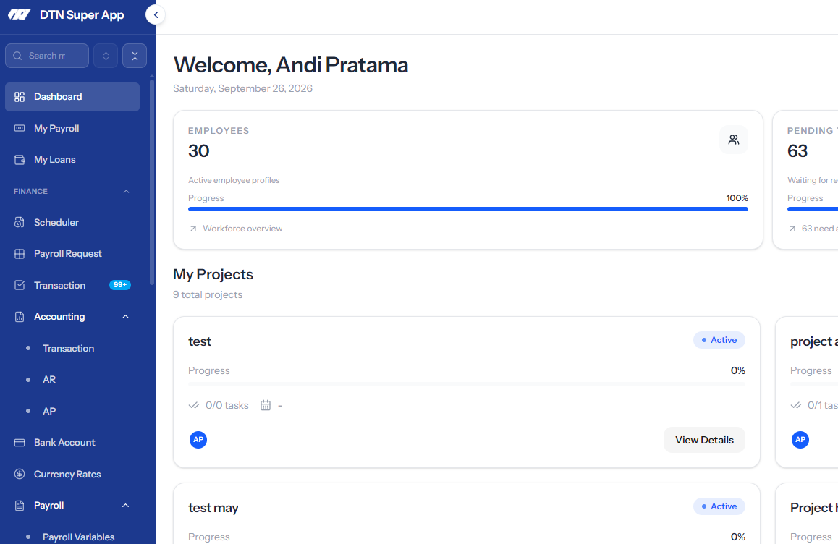Image resolution: width=838 pixels, height=544 pixels.
Task: Click the Scheduler clock icon
Action: (x=20, y=222)
